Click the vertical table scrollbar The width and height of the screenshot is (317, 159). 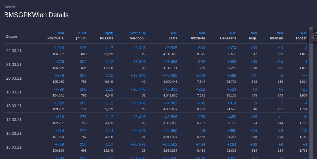point(311,84)
